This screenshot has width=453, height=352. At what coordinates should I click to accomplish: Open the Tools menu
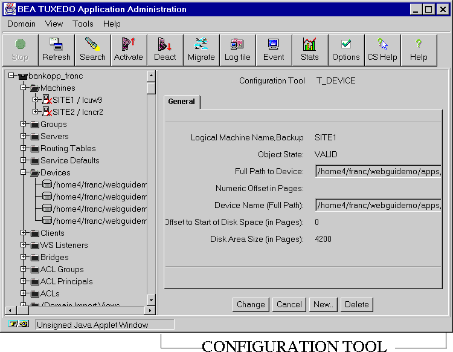[x=83, y=24]
